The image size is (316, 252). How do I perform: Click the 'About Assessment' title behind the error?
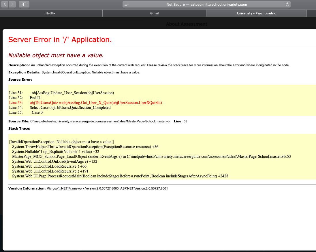pos(187,24)
